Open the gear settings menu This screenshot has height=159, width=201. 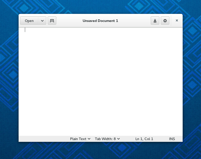click(x=165, y=21)
